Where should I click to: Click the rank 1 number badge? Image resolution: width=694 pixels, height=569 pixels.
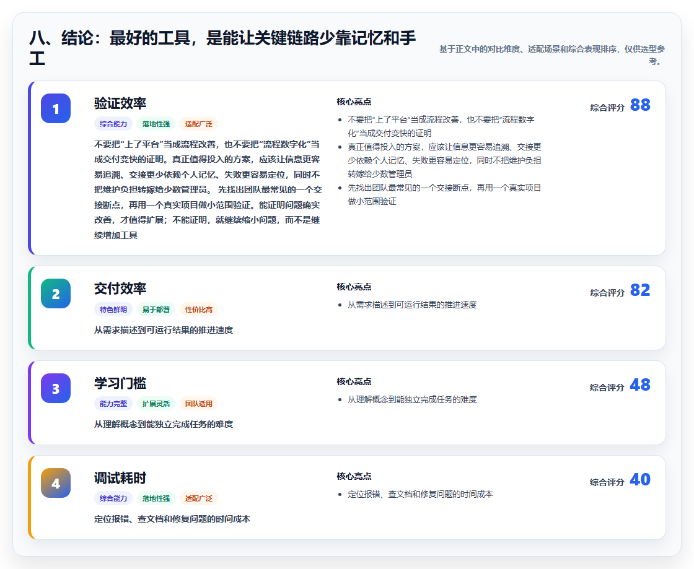56,108
